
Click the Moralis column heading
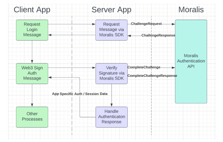pyautogui.click(x=191, y=10)
